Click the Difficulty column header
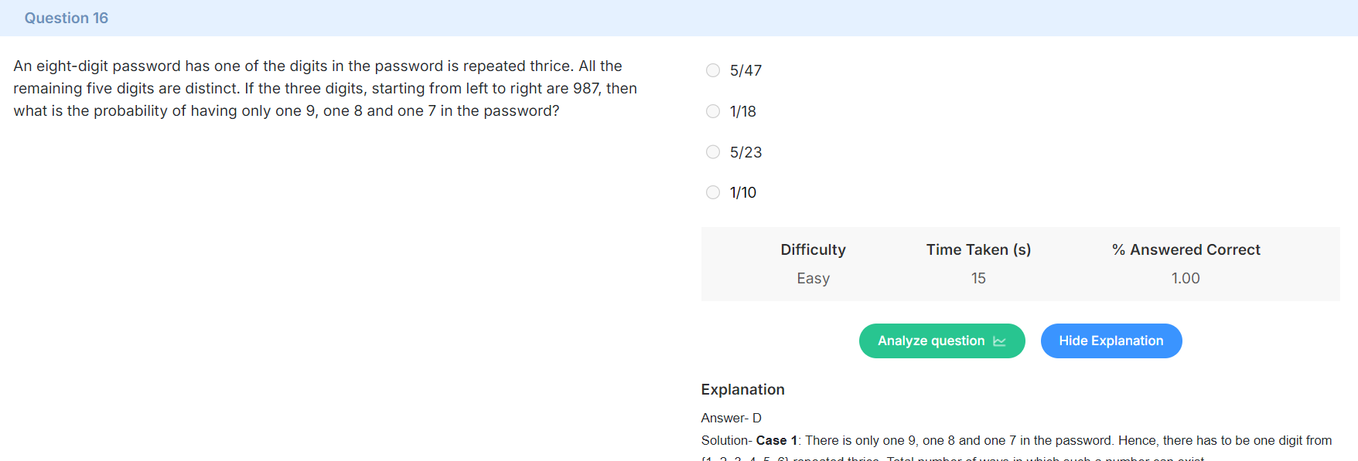 [813, 249]
